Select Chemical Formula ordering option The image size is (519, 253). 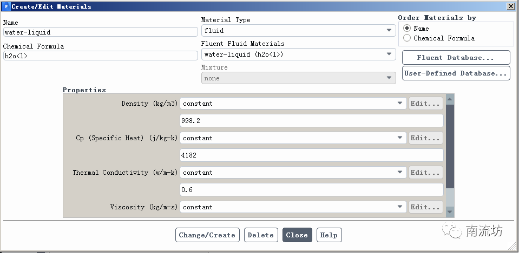point(407,38)
